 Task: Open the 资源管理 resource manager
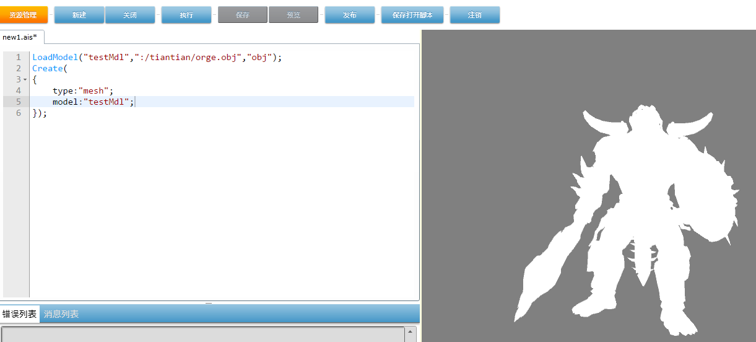click(x=24, y=15)
